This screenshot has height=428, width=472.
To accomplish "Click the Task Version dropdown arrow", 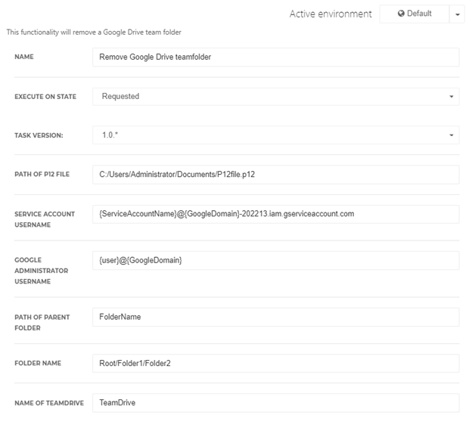I will 452,135.
